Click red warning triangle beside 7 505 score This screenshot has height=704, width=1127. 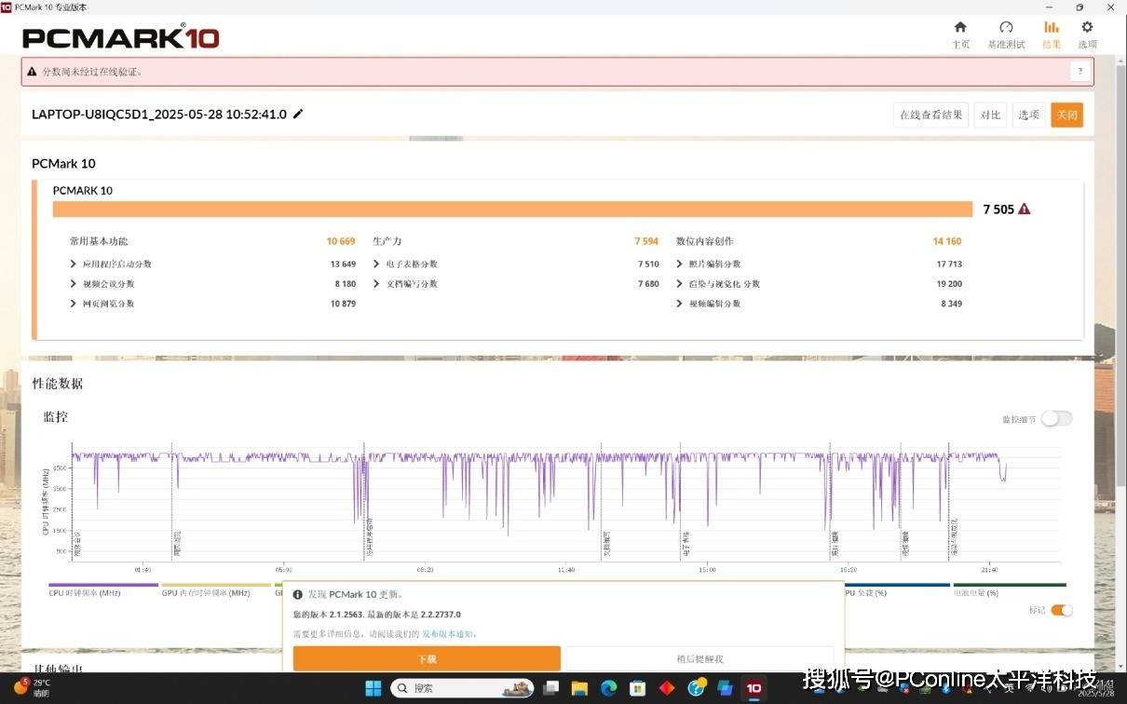1025,210
